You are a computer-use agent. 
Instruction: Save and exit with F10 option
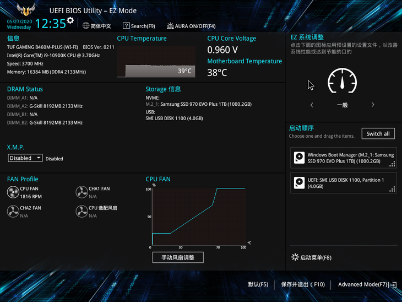click(302, 284)
